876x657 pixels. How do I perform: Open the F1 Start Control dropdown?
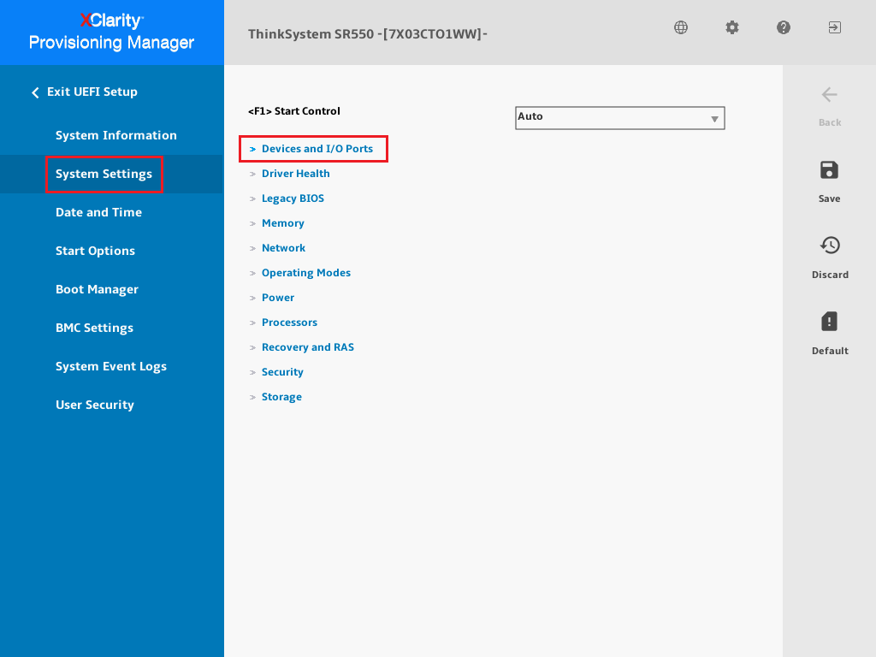[x=619, y=117]
